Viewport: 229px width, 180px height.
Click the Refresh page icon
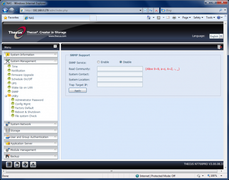[x=151, y=10]
